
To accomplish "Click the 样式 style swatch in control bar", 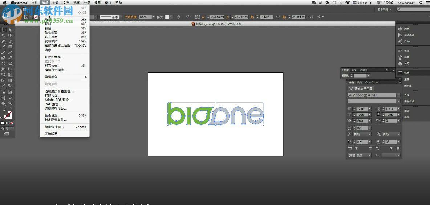I will pos(167,17).
